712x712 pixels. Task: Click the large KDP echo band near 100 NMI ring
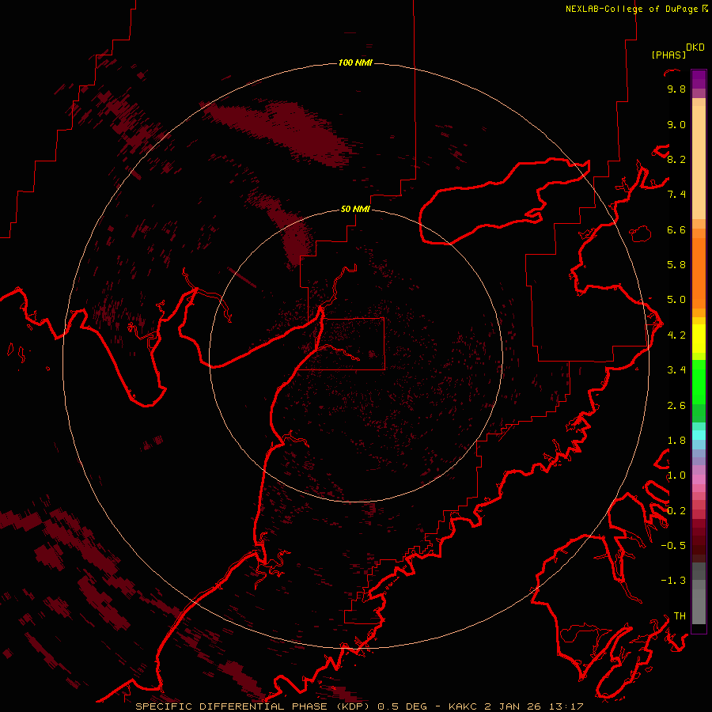(279, 133)
